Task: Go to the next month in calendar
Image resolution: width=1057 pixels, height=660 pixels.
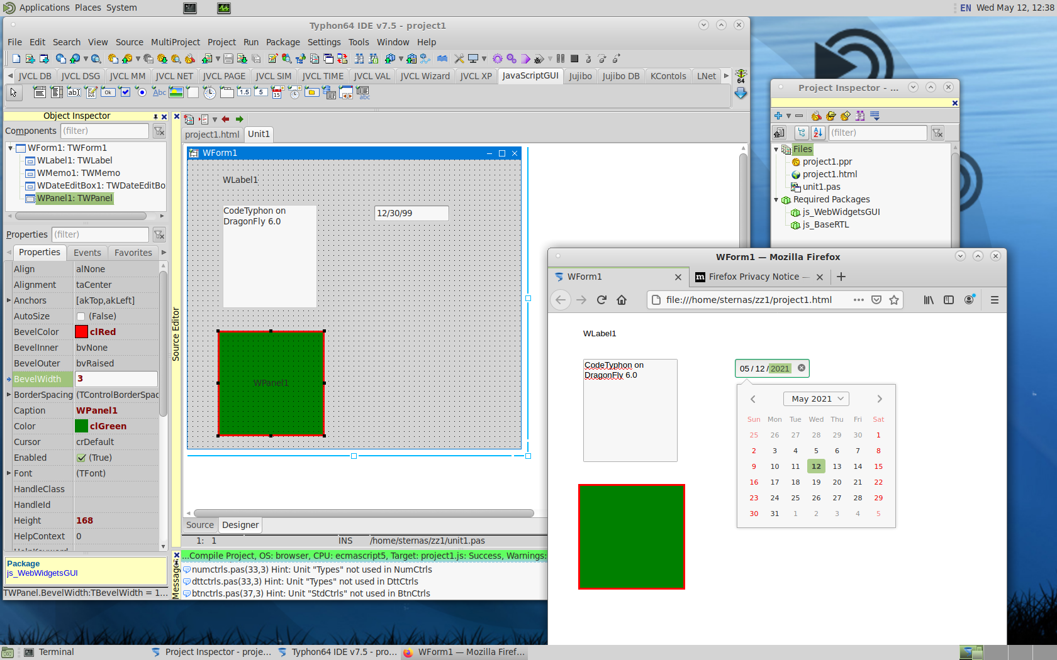Action: coord(880,399)
